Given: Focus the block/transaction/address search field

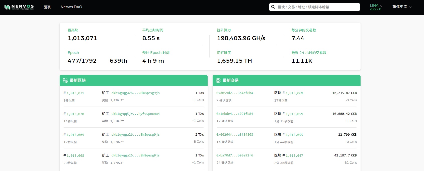Looking at the screenshot, I should 317,7.
